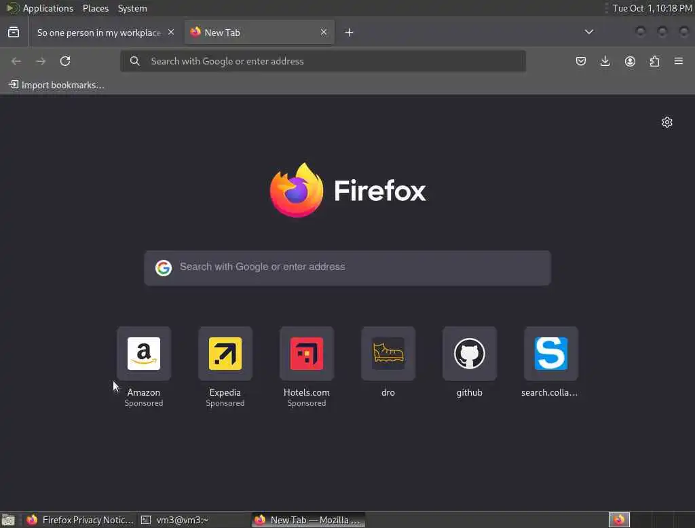Go back one page
The height and width of the screenshot is (528, 695).
16,61
